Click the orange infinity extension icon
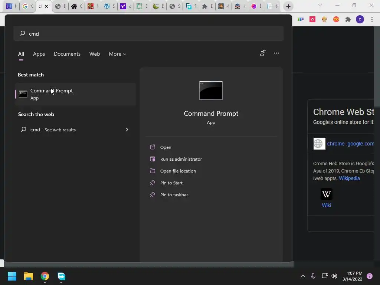 click(x=336, y=19)
